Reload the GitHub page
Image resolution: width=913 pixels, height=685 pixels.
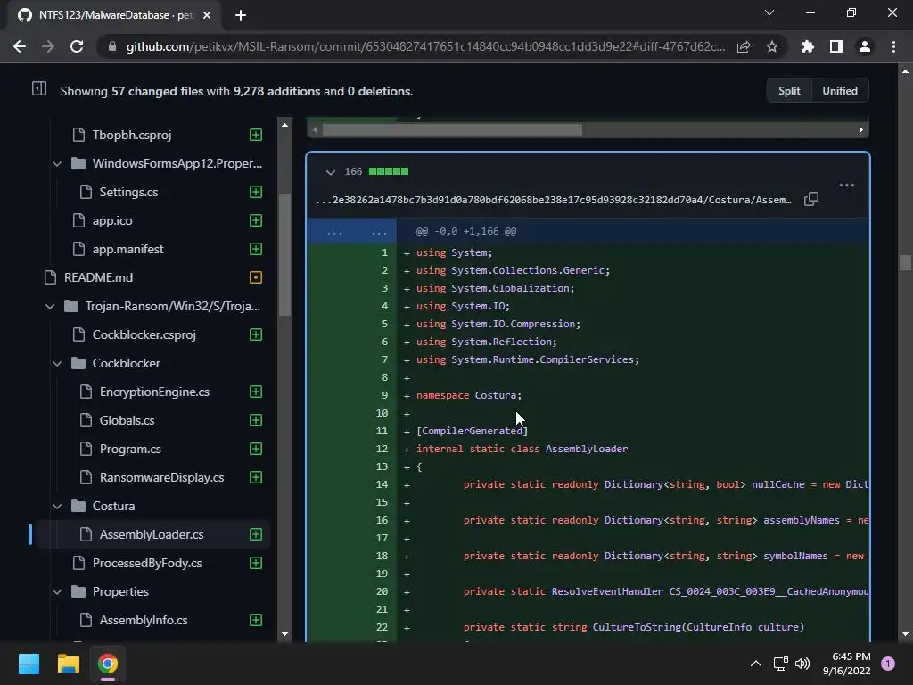tap(77, 46)
